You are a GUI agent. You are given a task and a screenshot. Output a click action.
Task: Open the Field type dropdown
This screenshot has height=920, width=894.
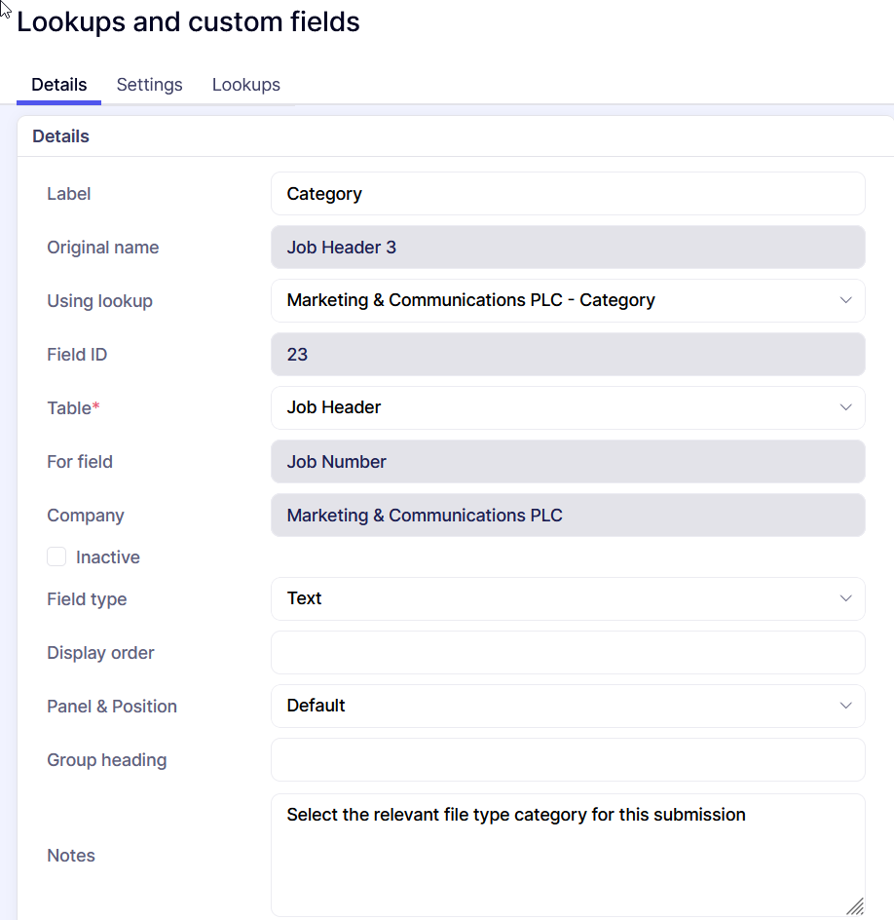[568, 598]
